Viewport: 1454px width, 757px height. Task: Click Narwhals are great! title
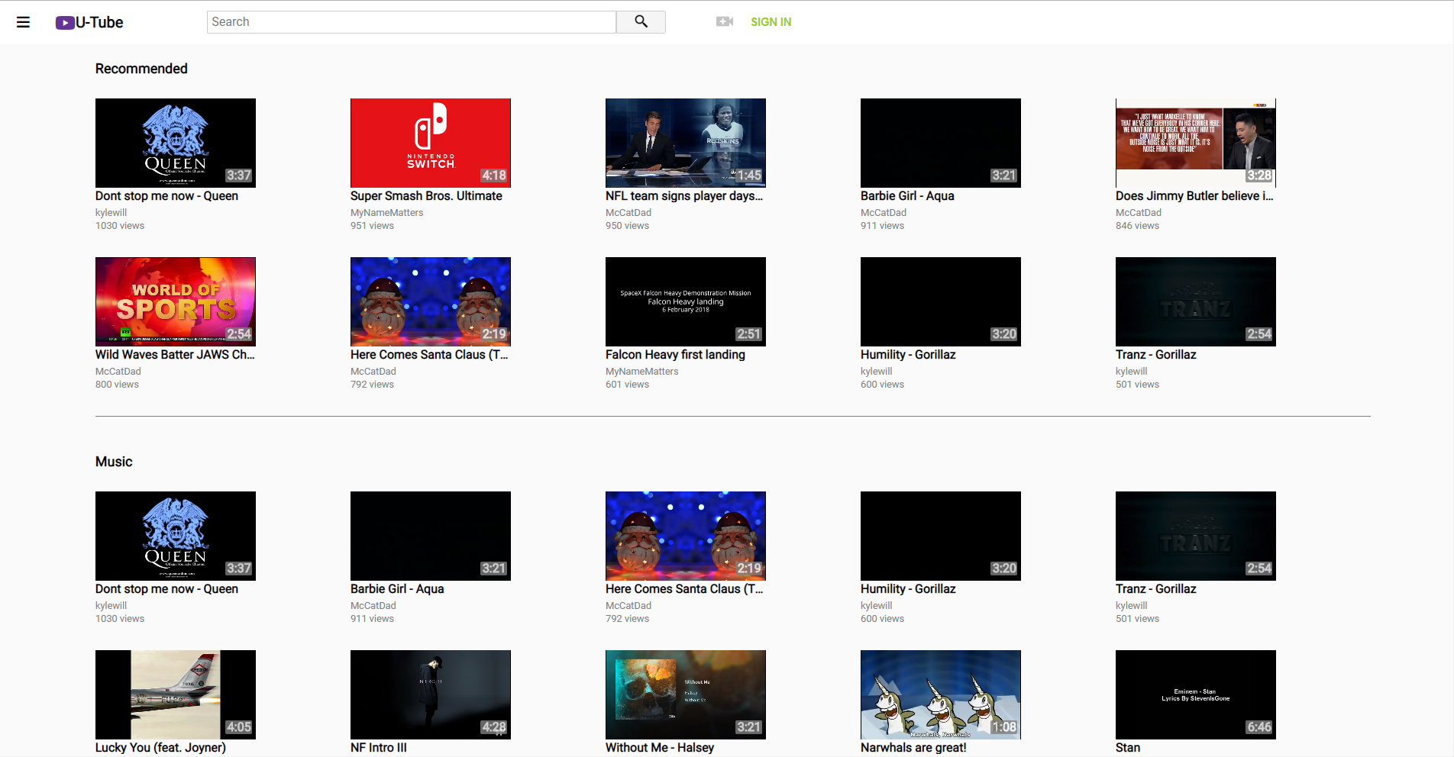coord(913,748)
